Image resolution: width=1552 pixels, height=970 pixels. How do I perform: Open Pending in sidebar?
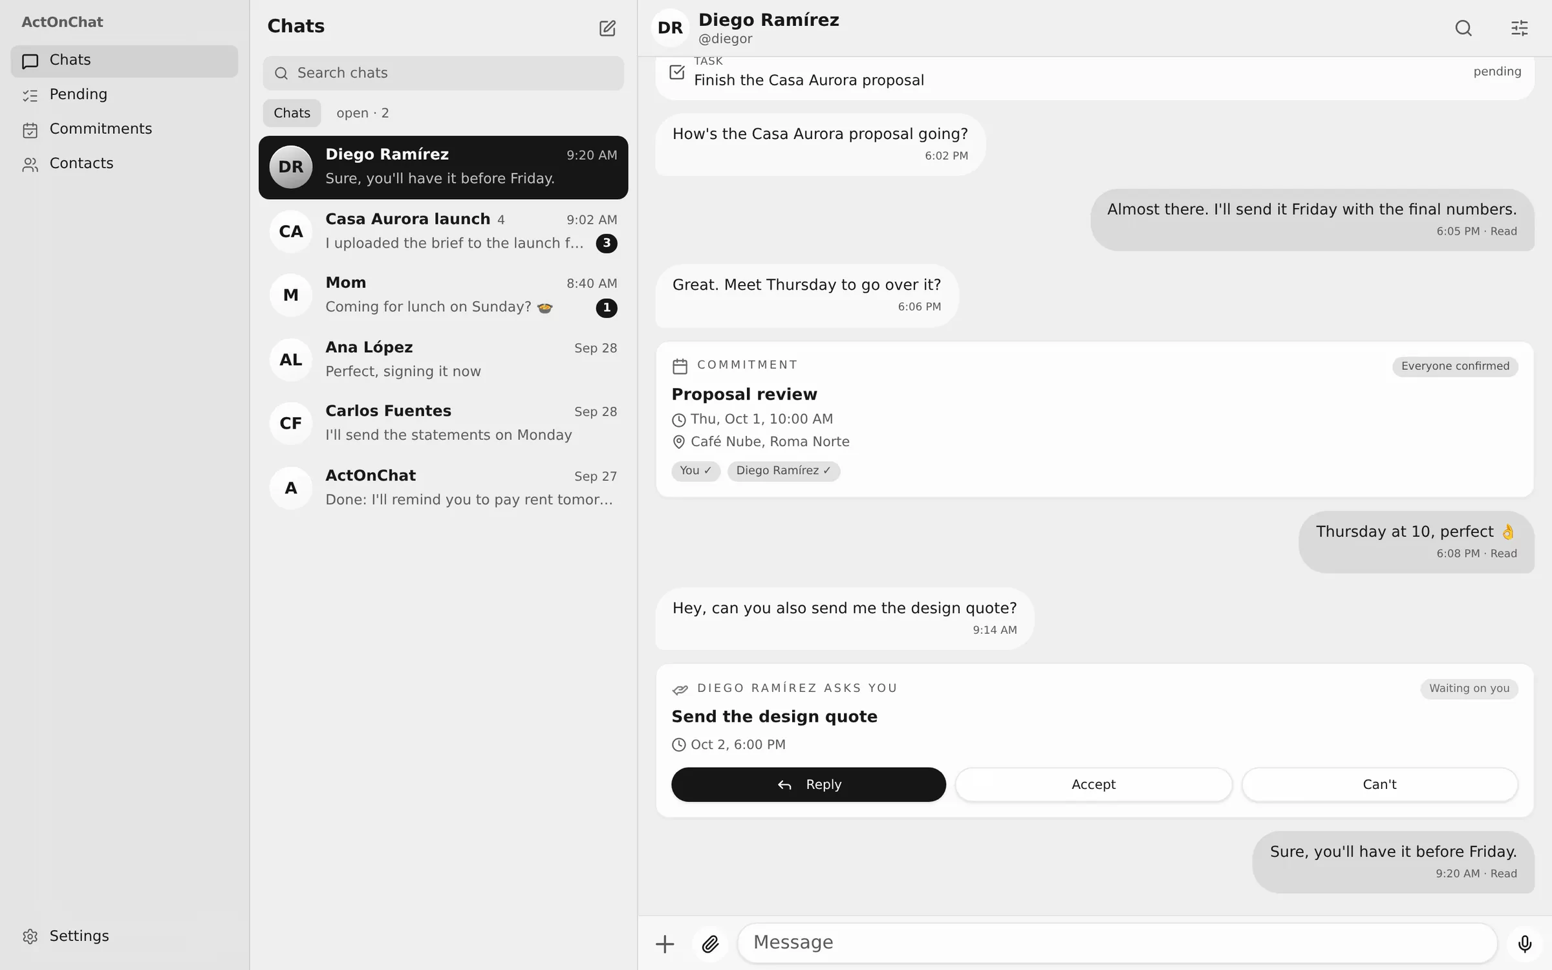pyautogui.click(x=124, y=95)
